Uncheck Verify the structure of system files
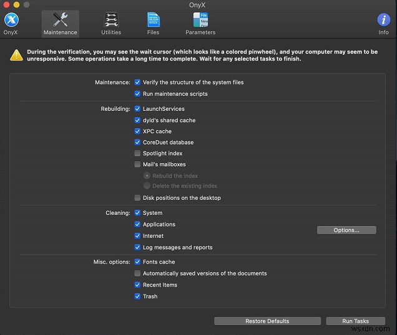 click(x=137, y=82)
